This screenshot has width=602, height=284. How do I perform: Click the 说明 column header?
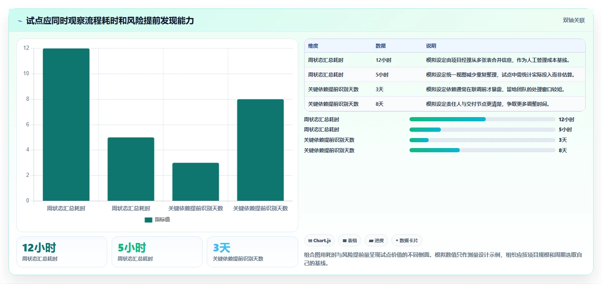(x=431, y=46)
